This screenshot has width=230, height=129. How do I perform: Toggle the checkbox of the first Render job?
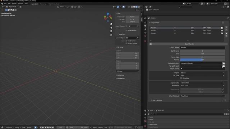[x=222, y=28]
